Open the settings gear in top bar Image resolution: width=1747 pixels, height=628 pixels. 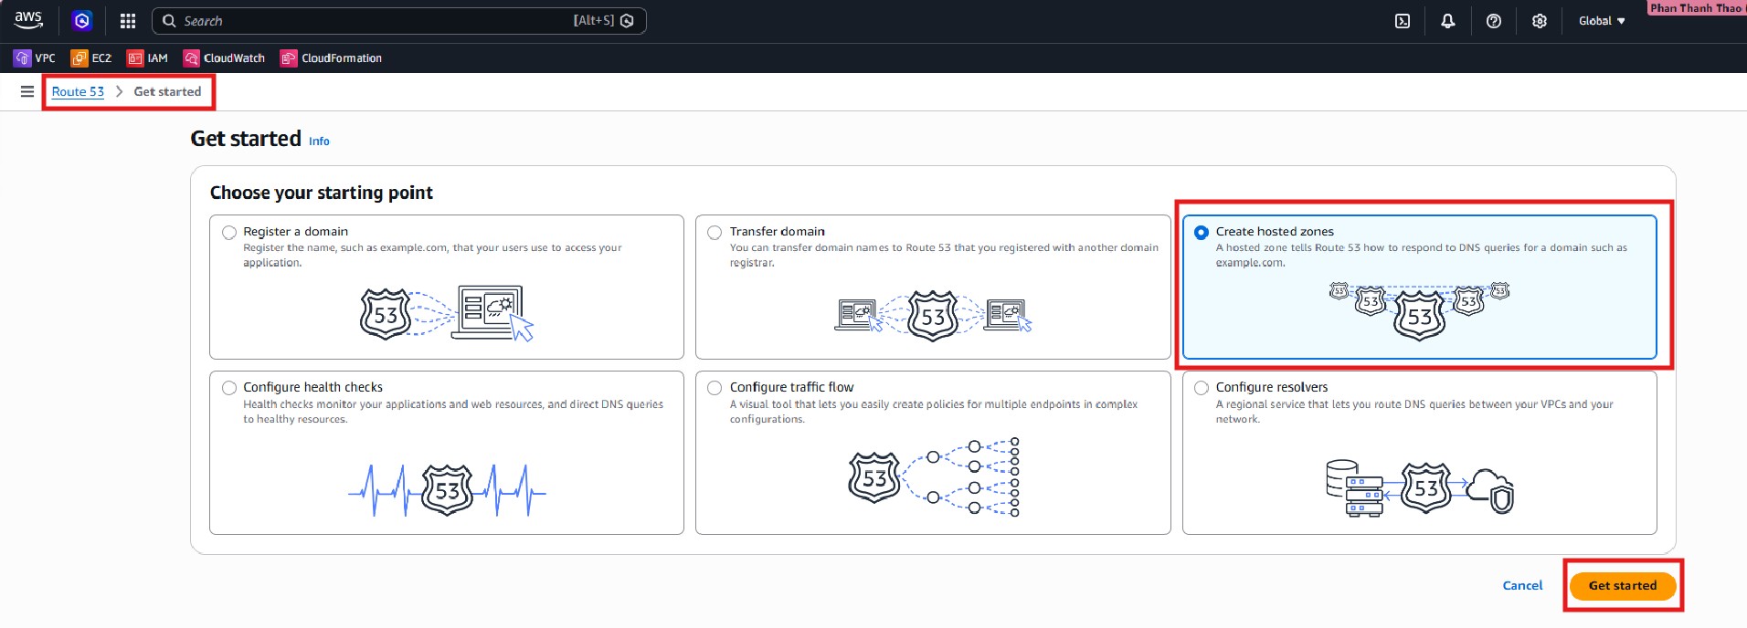1540,21
